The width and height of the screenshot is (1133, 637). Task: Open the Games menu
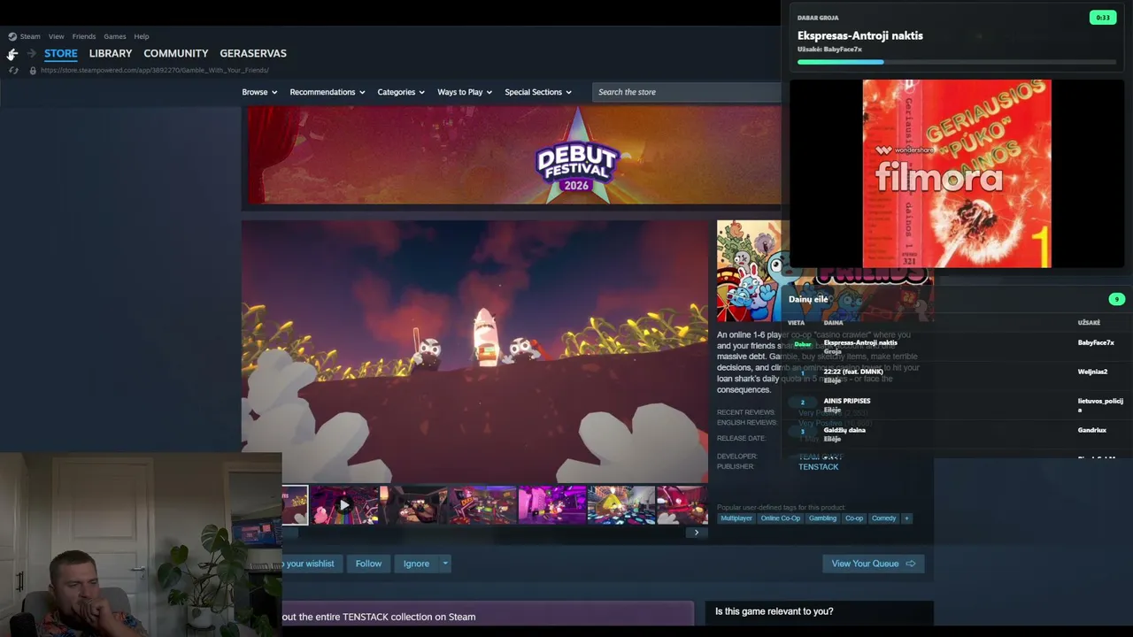pyautogui.click(x=115, y=36)
